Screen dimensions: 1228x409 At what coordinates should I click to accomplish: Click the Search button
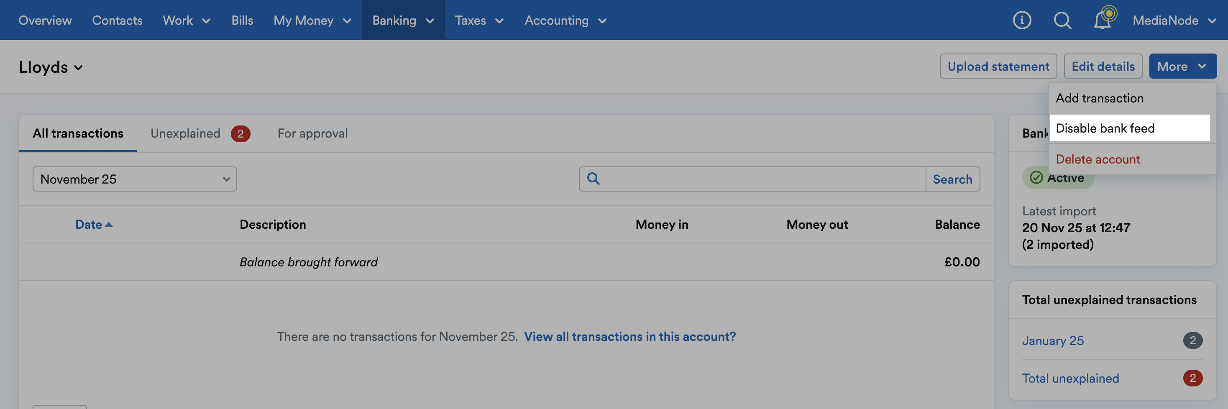pos(952,179)
